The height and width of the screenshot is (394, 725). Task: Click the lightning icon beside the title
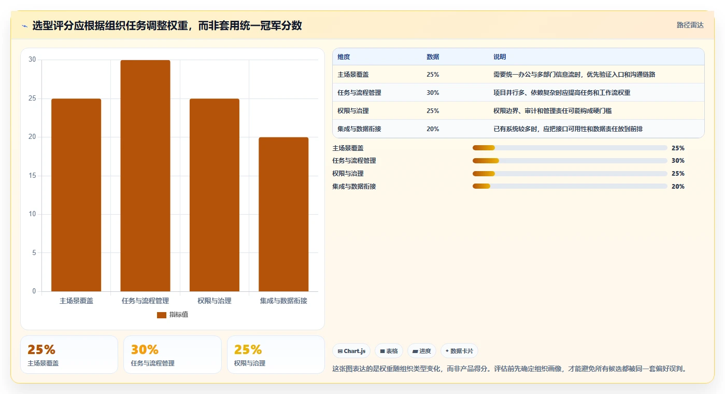coord(25,26)
